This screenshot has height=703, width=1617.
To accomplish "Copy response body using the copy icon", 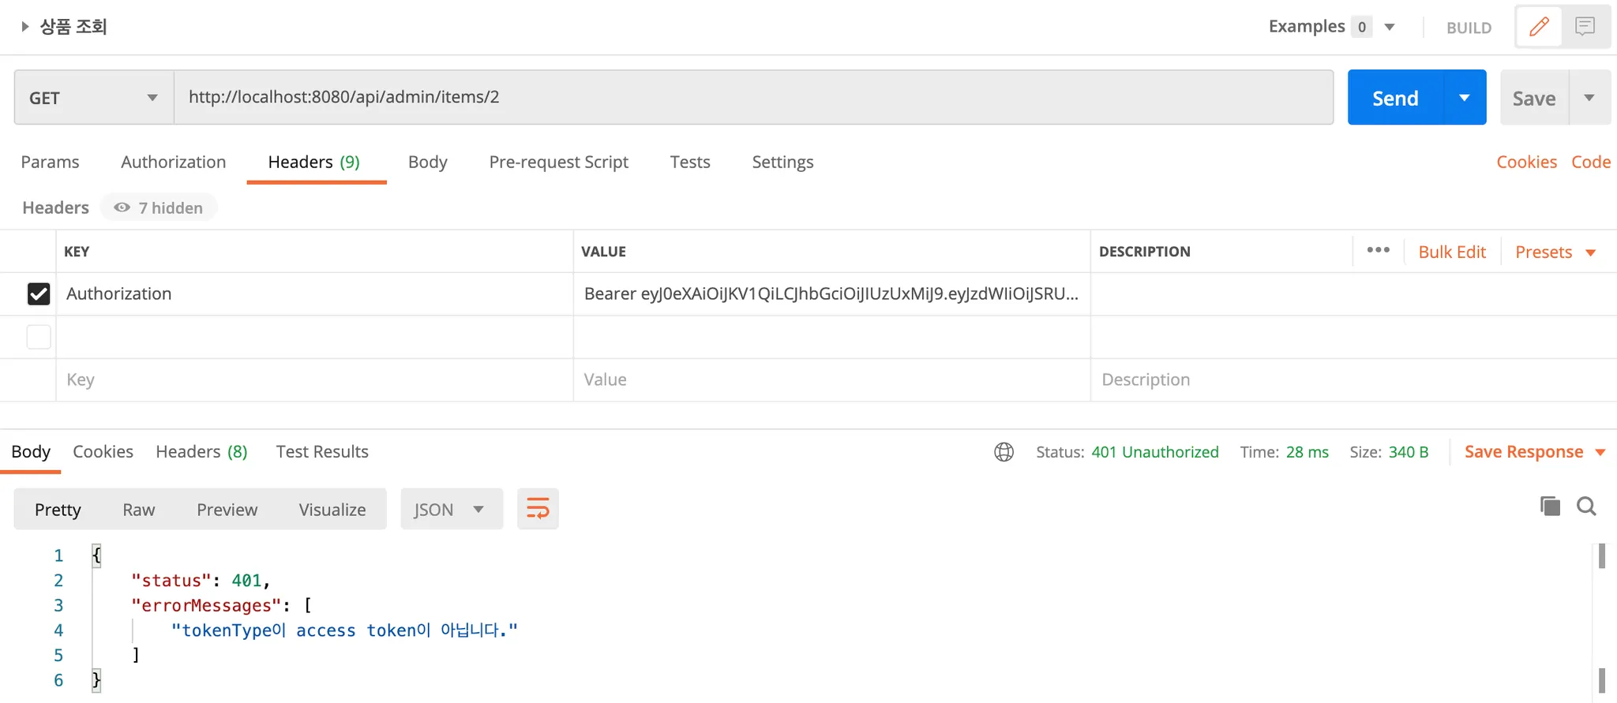I will 1550,506.
